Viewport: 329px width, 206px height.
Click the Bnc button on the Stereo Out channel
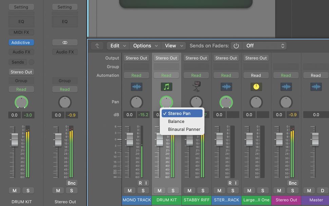292,183
